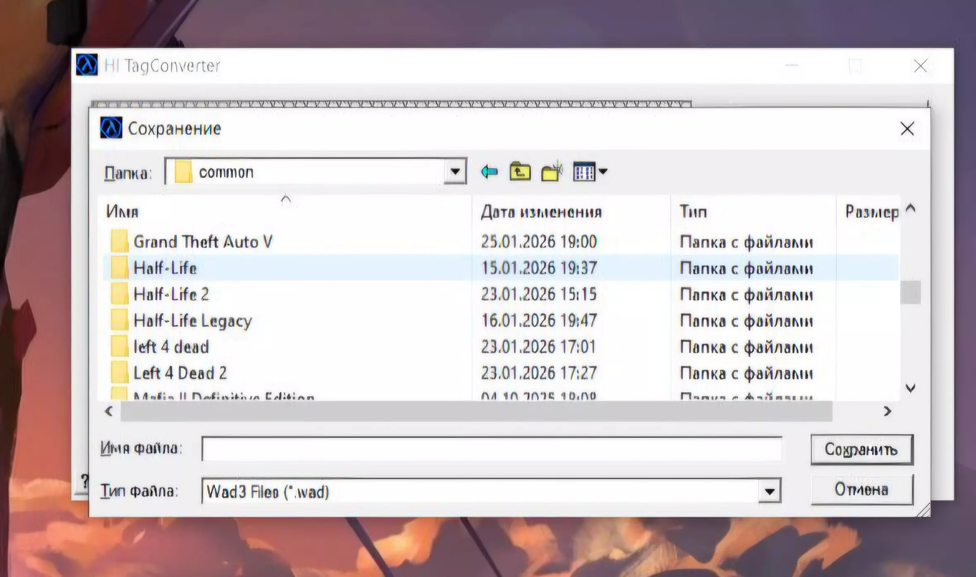Go up one folder level

[520, 171]
